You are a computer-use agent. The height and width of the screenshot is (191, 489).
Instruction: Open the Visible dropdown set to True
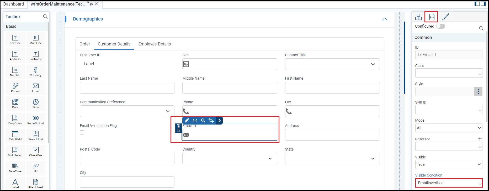point(448,164)
